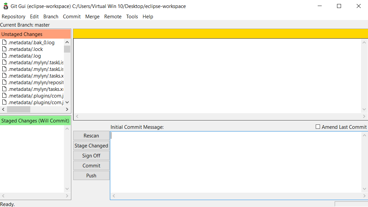This screenshot has width=368, height=207.
Task: Click the up arrow of the Unstaged Changes scrollbar
Action: tap(67, 42)
